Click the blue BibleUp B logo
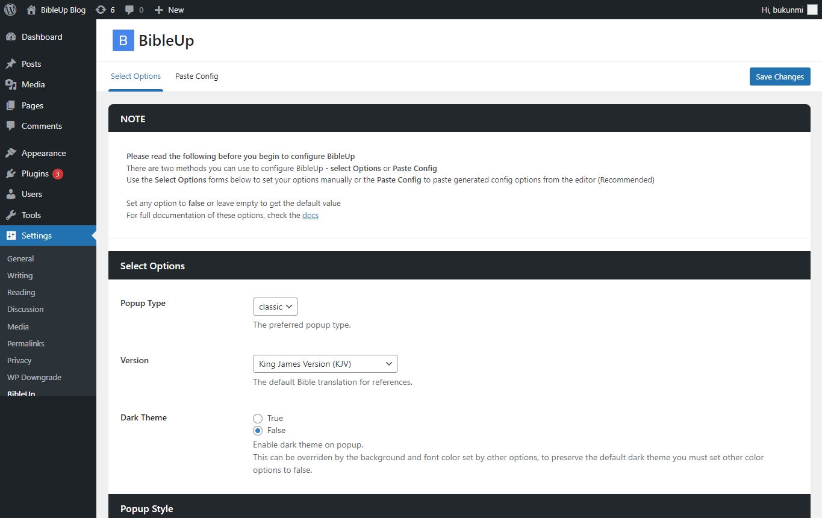Viewport: 822px width, 518px height. (x=123, y=40)
